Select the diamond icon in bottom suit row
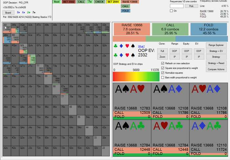 pyautogui.click(x=121, y=55)
